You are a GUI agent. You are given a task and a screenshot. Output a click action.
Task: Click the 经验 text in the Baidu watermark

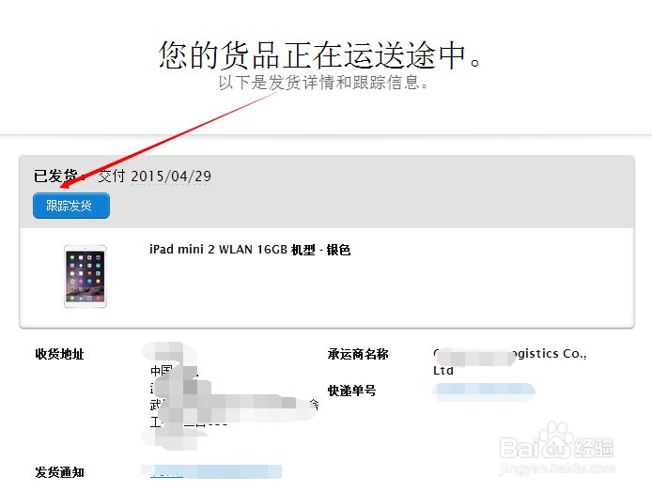click(594, 448)
